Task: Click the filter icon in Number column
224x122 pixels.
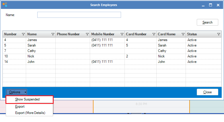Action: 23,34
